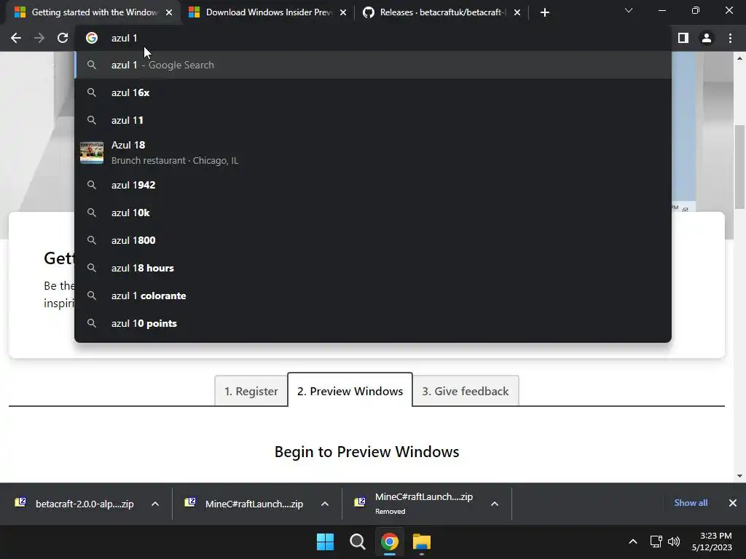Screen dimensions: 746x559
Task: Click the page's vertical scrollbar thumb
Action: point(739,167)
